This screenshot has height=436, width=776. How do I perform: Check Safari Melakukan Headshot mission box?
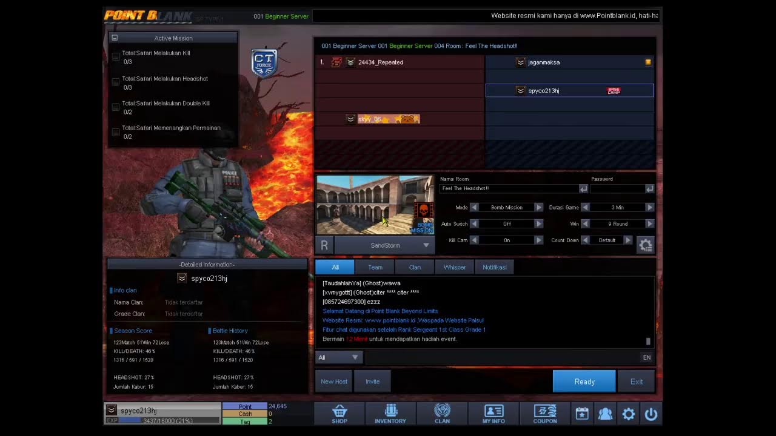click(116, 82)
